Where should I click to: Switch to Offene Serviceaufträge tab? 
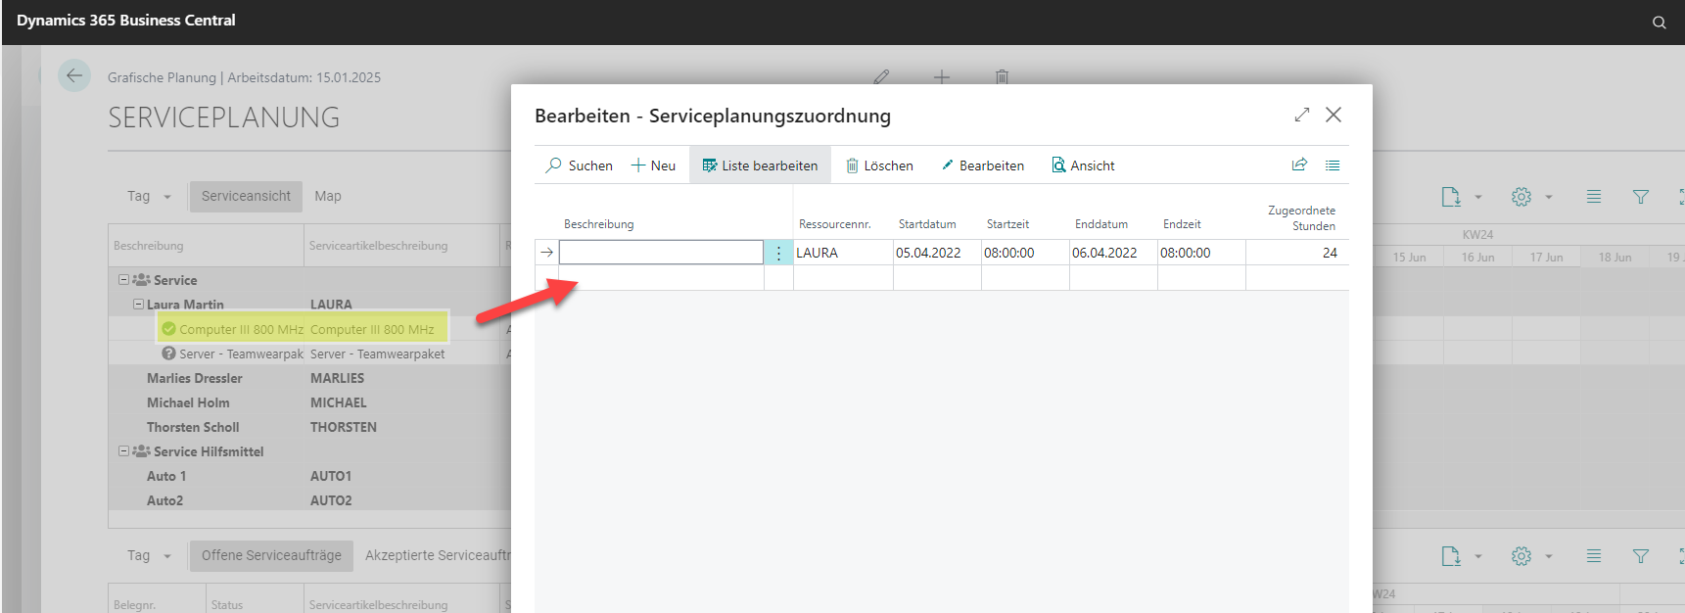tap(271, 555)
